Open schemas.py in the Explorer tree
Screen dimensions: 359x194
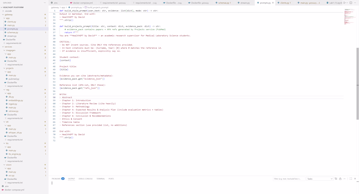pos(13,32)
